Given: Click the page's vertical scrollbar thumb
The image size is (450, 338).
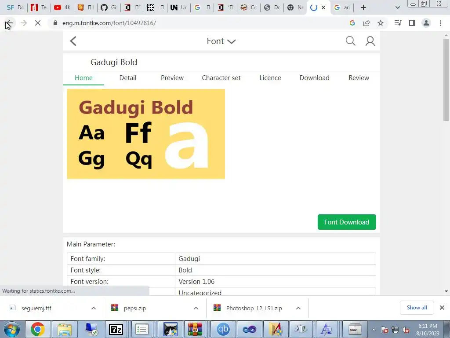Looking at the screenshot, I should pyautogui.click(x=446, y=80).
